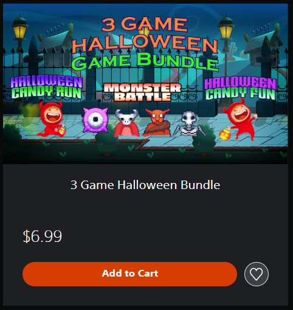The width and height of the screenshot is (293, 310).
Task: Click the jack-o-lantern bucket held by right kid
Action: point(225,134)
